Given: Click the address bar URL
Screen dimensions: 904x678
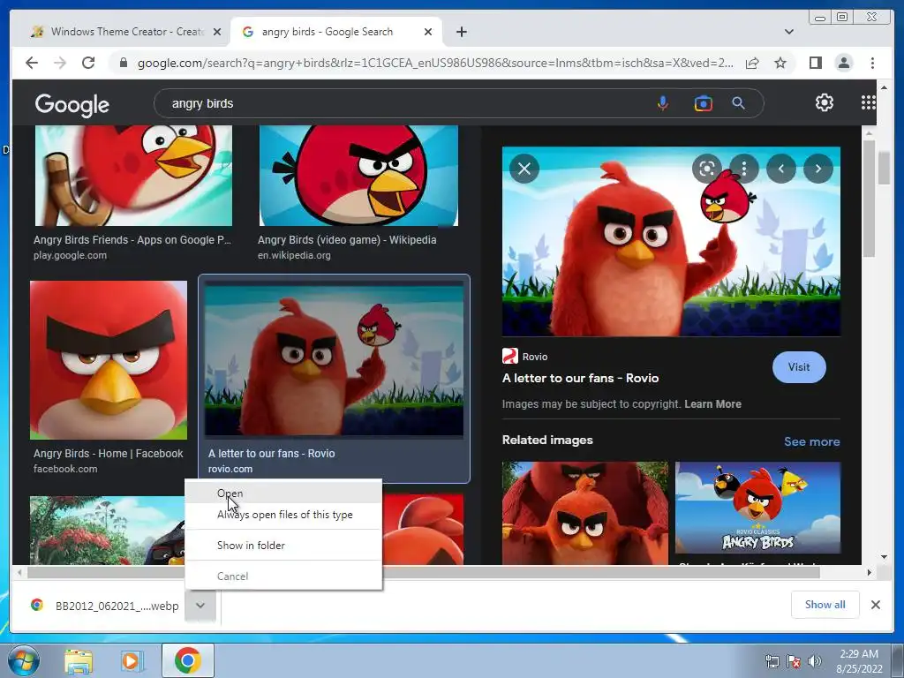Looking at the screenshot, I should click(x=435, y=63).
